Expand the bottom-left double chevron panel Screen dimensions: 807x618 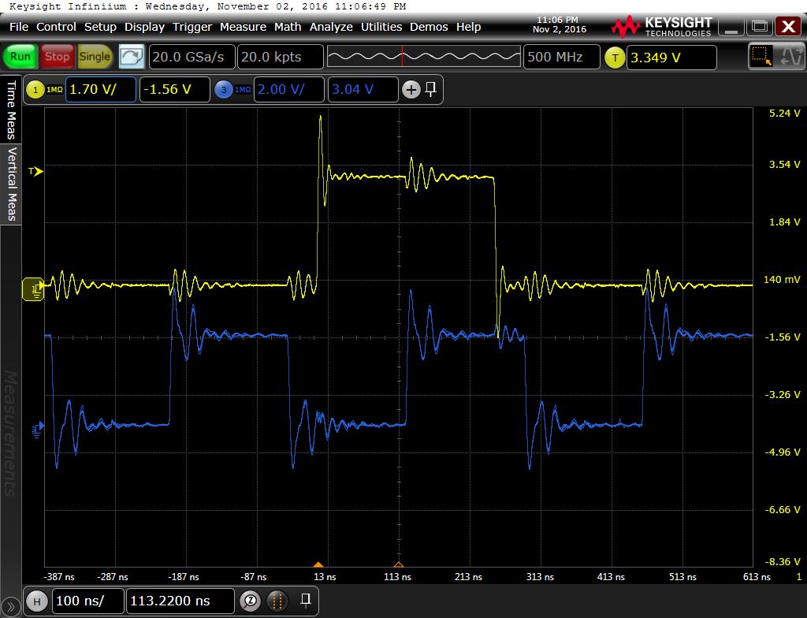[10, 607]
